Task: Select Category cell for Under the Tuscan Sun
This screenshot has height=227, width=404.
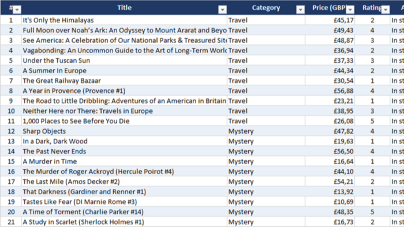Action: tap(266, 60)
